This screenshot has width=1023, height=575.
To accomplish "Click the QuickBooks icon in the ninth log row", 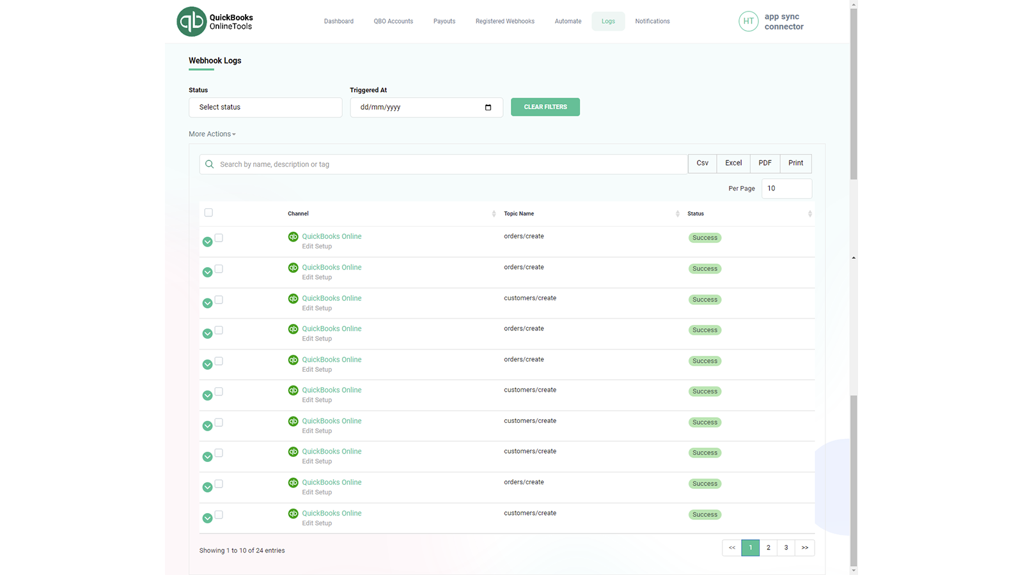I will pyautogui.click(x=293, y=482).
